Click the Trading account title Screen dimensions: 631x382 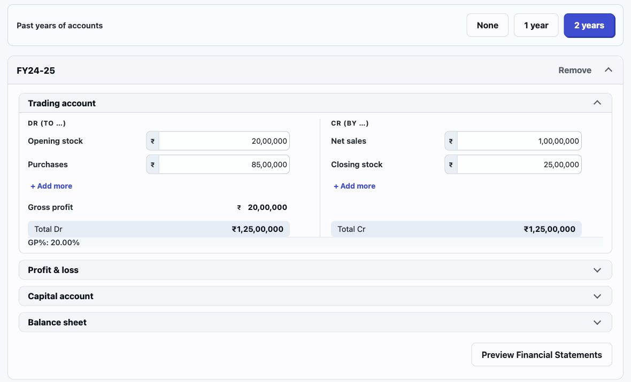coord(61,103)
